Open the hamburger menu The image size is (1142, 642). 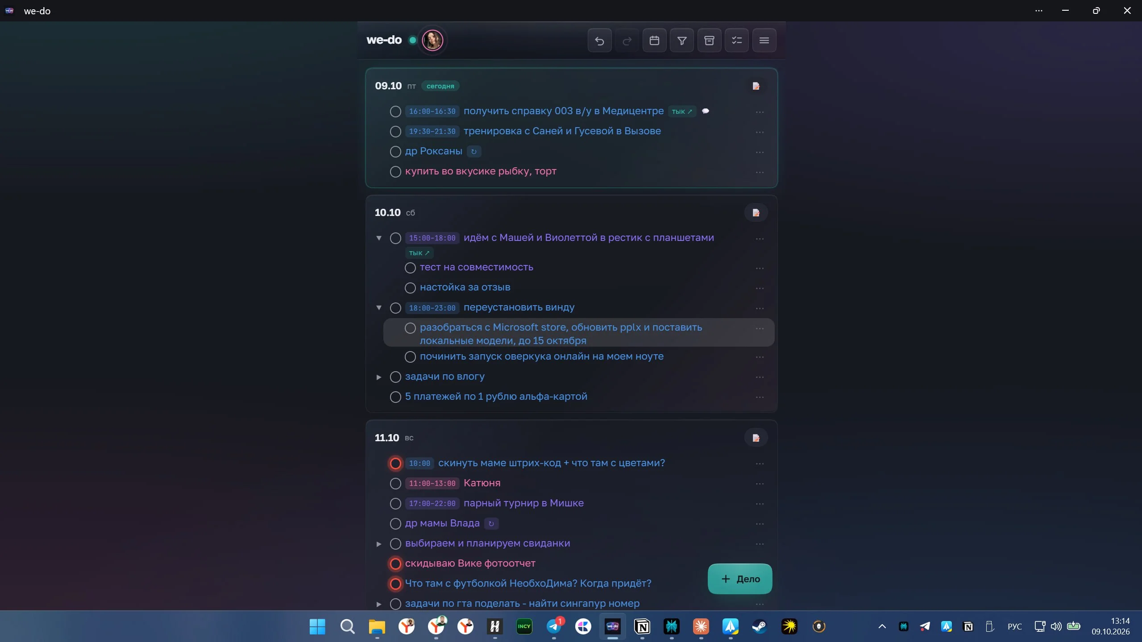[x=764, y=41]
